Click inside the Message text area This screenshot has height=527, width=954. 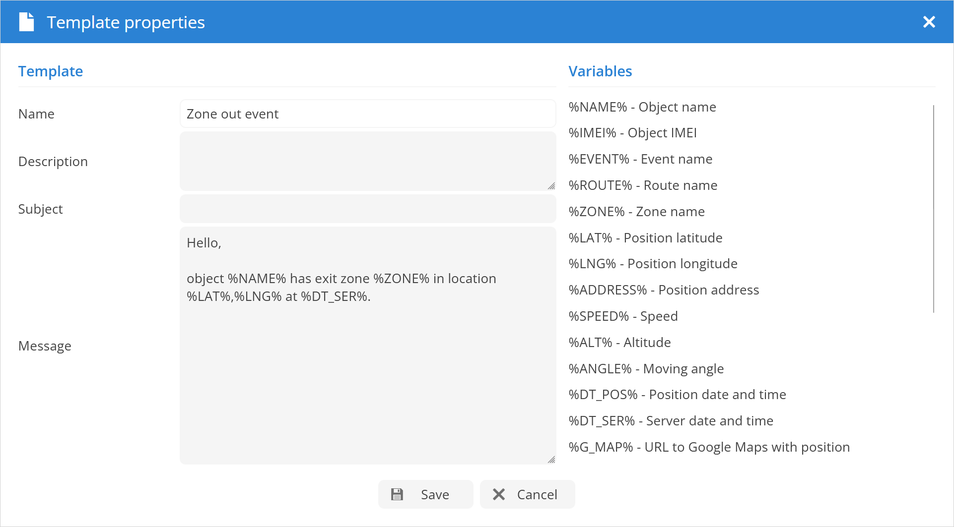point(367,372)
